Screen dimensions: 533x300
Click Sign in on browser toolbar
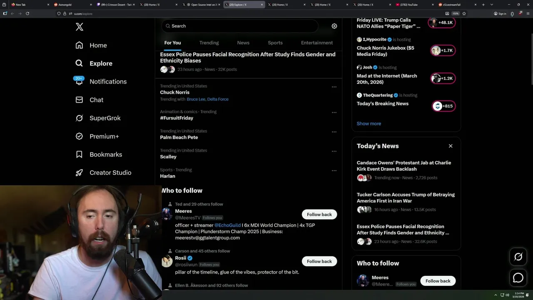500,13
